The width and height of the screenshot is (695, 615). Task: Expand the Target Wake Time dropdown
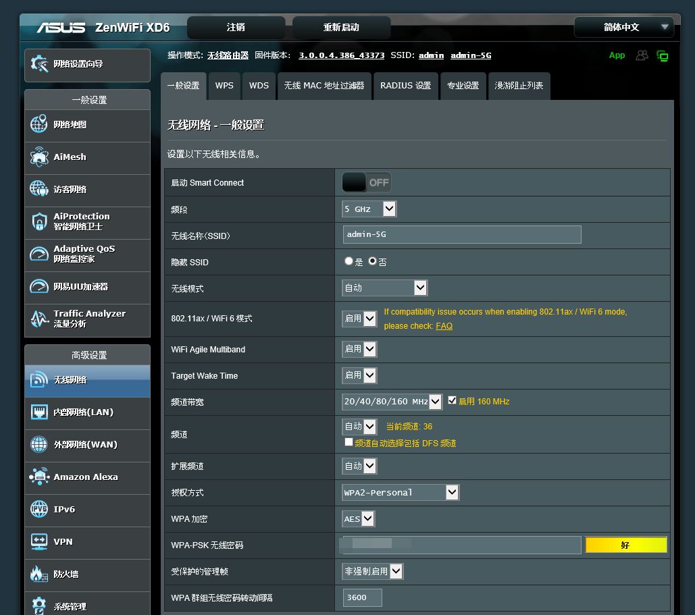[x=360, y=375]
